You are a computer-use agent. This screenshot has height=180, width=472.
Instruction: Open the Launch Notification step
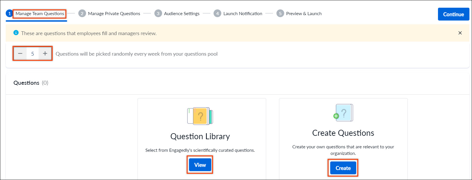pos(243,14)
